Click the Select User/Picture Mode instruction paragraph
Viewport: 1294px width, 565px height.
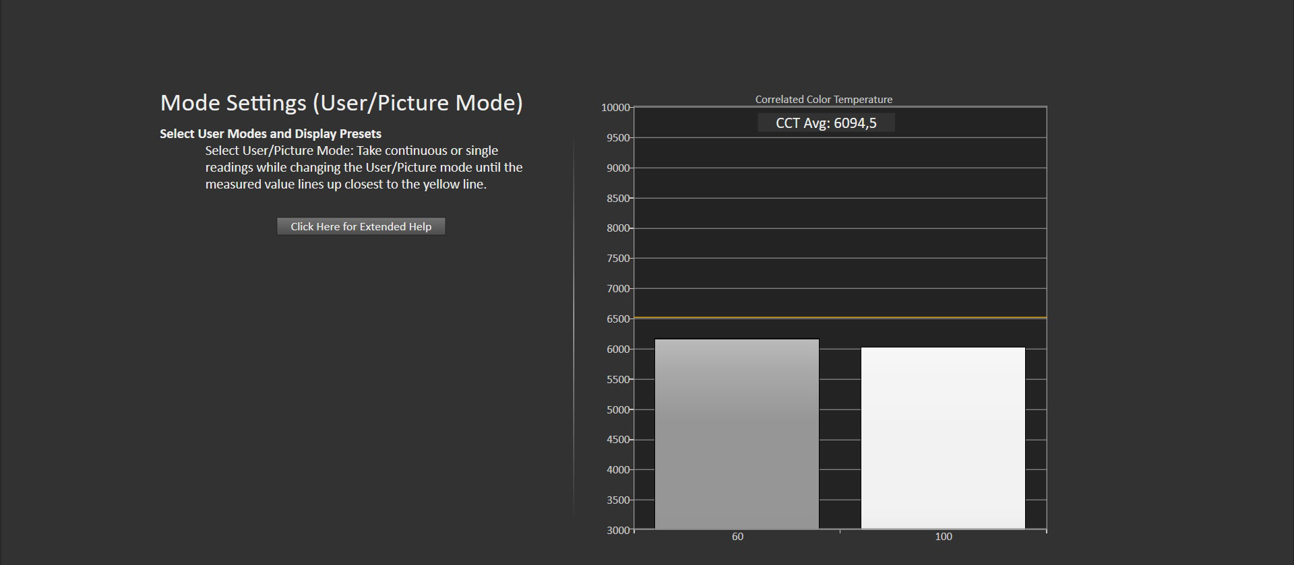(364, 167)
